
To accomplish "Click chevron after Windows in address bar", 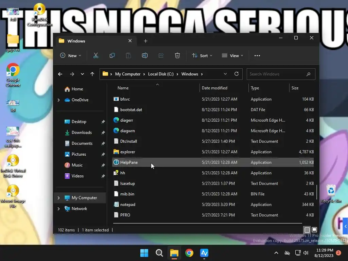I will [x=202, y=74].
